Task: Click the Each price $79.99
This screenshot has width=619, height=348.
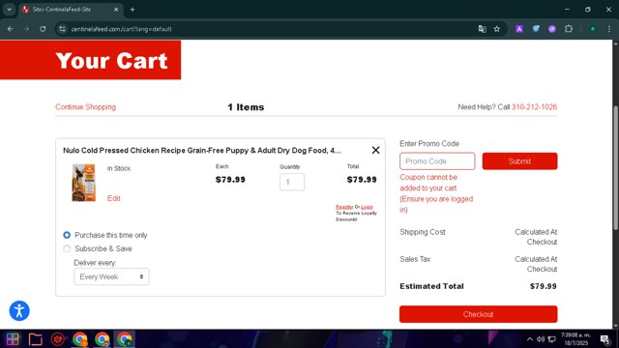Action: [230, 180]
